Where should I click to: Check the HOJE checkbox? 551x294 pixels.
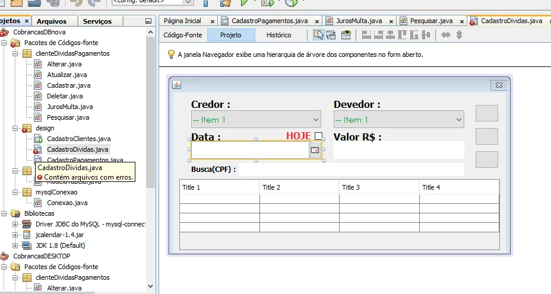(x=319, y=136)
